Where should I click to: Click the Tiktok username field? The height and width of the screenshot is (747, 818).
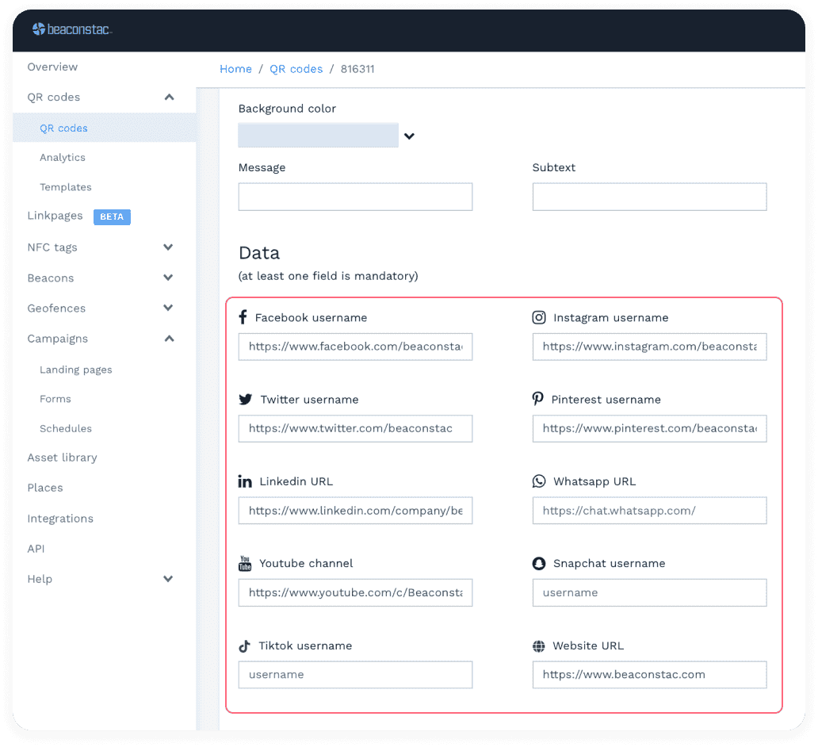[355, 674]
